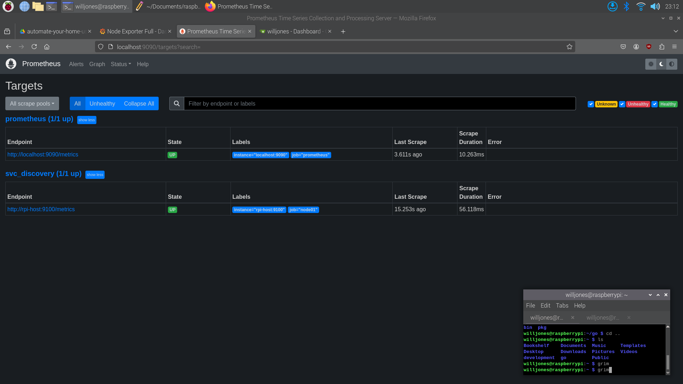Open localhost:9090/metrics endpoint link
Screen dimensions: 683x384
43,154
